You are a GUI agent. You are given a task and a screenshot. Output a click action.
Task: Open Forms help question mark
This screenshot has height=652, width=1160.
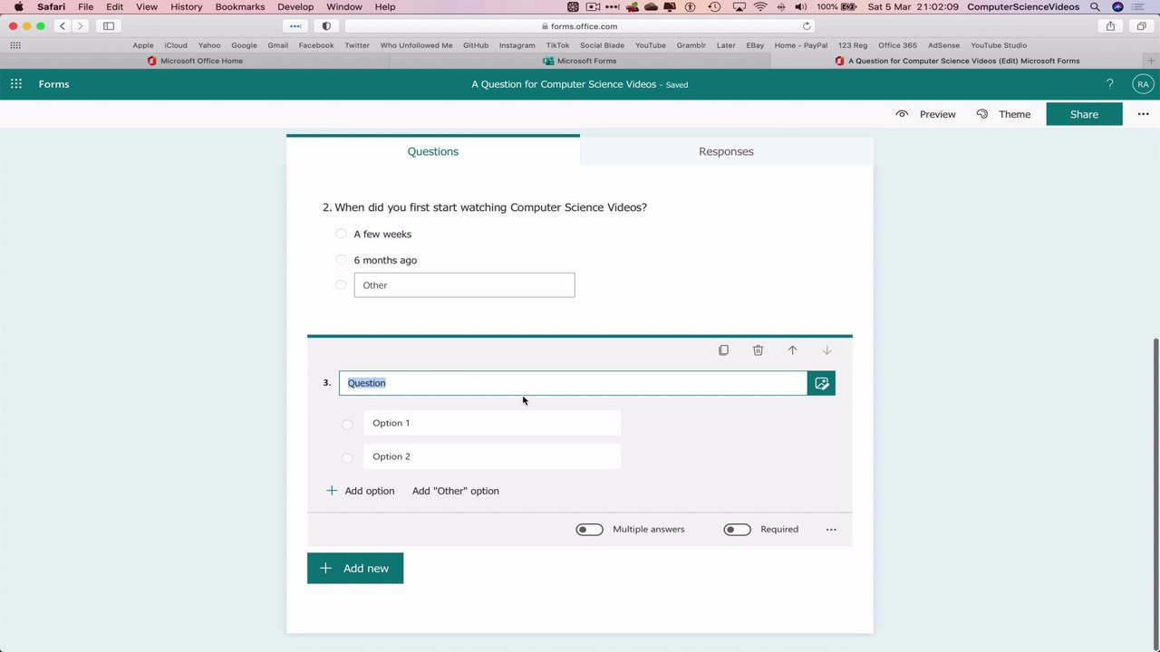[1109, 84]
